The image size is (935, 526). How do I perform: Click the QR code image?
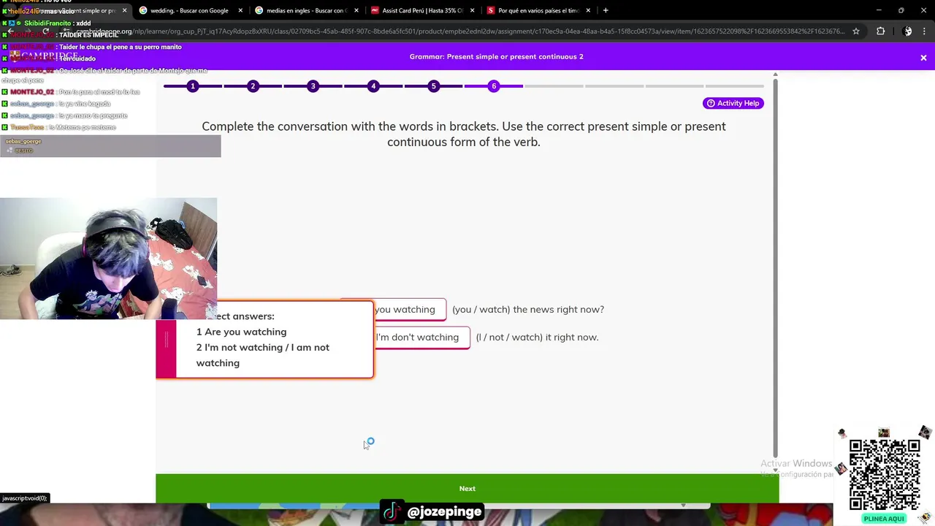click(884, 474)
